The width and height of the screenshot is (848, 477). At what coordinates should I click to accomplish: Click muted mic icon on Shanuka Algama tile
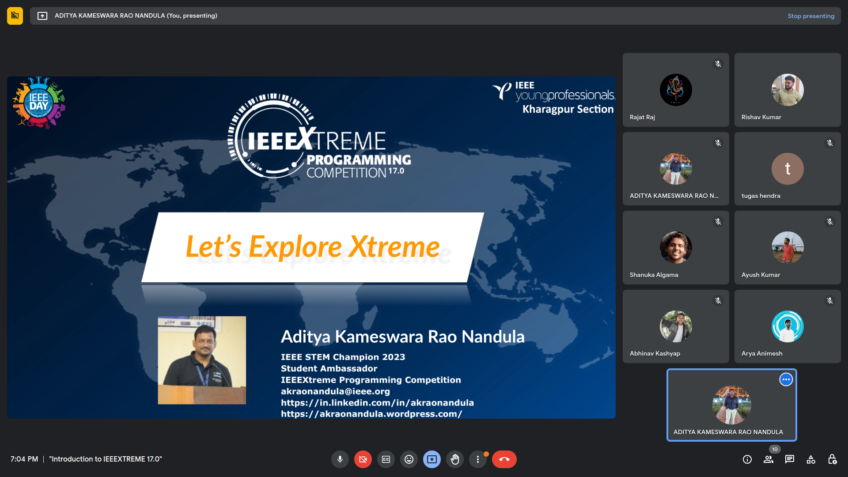click(x=718, y=222)
